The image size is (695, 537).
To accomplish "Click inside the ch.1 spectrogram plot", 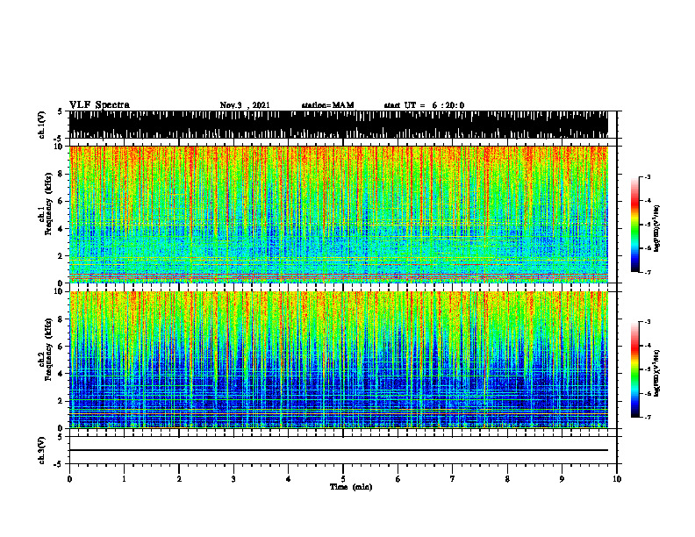I will point(339,214).
